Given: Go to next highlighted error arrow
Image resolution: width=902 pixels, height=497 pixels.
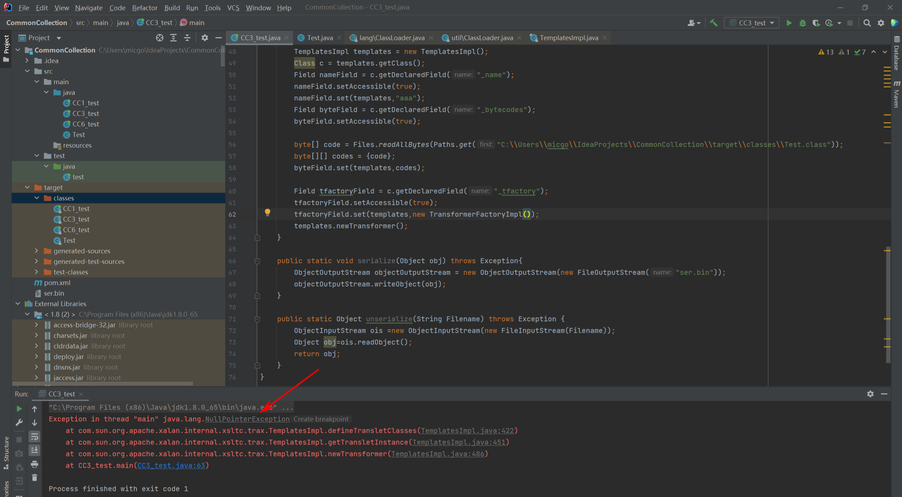Looking at the screenshot, I should coord(885,52).
